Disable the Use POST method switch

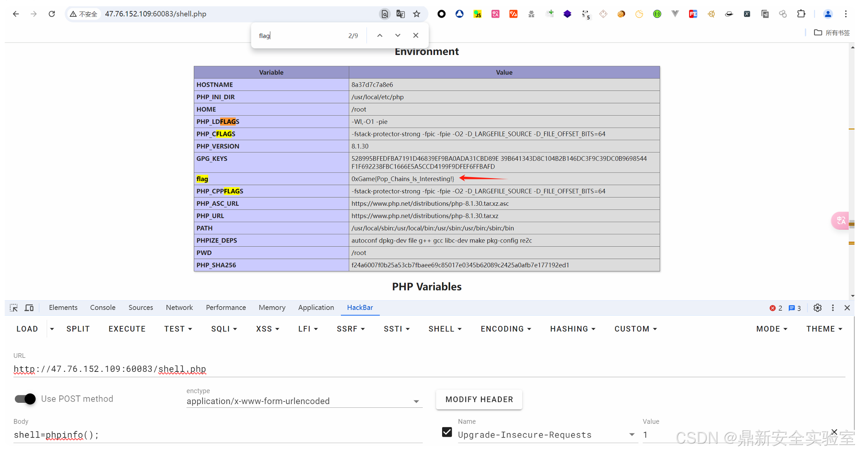coord(25,399)
